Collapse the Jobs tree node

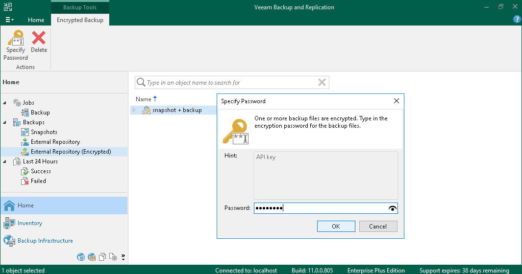pyautogui.click(x=5, y=103)
